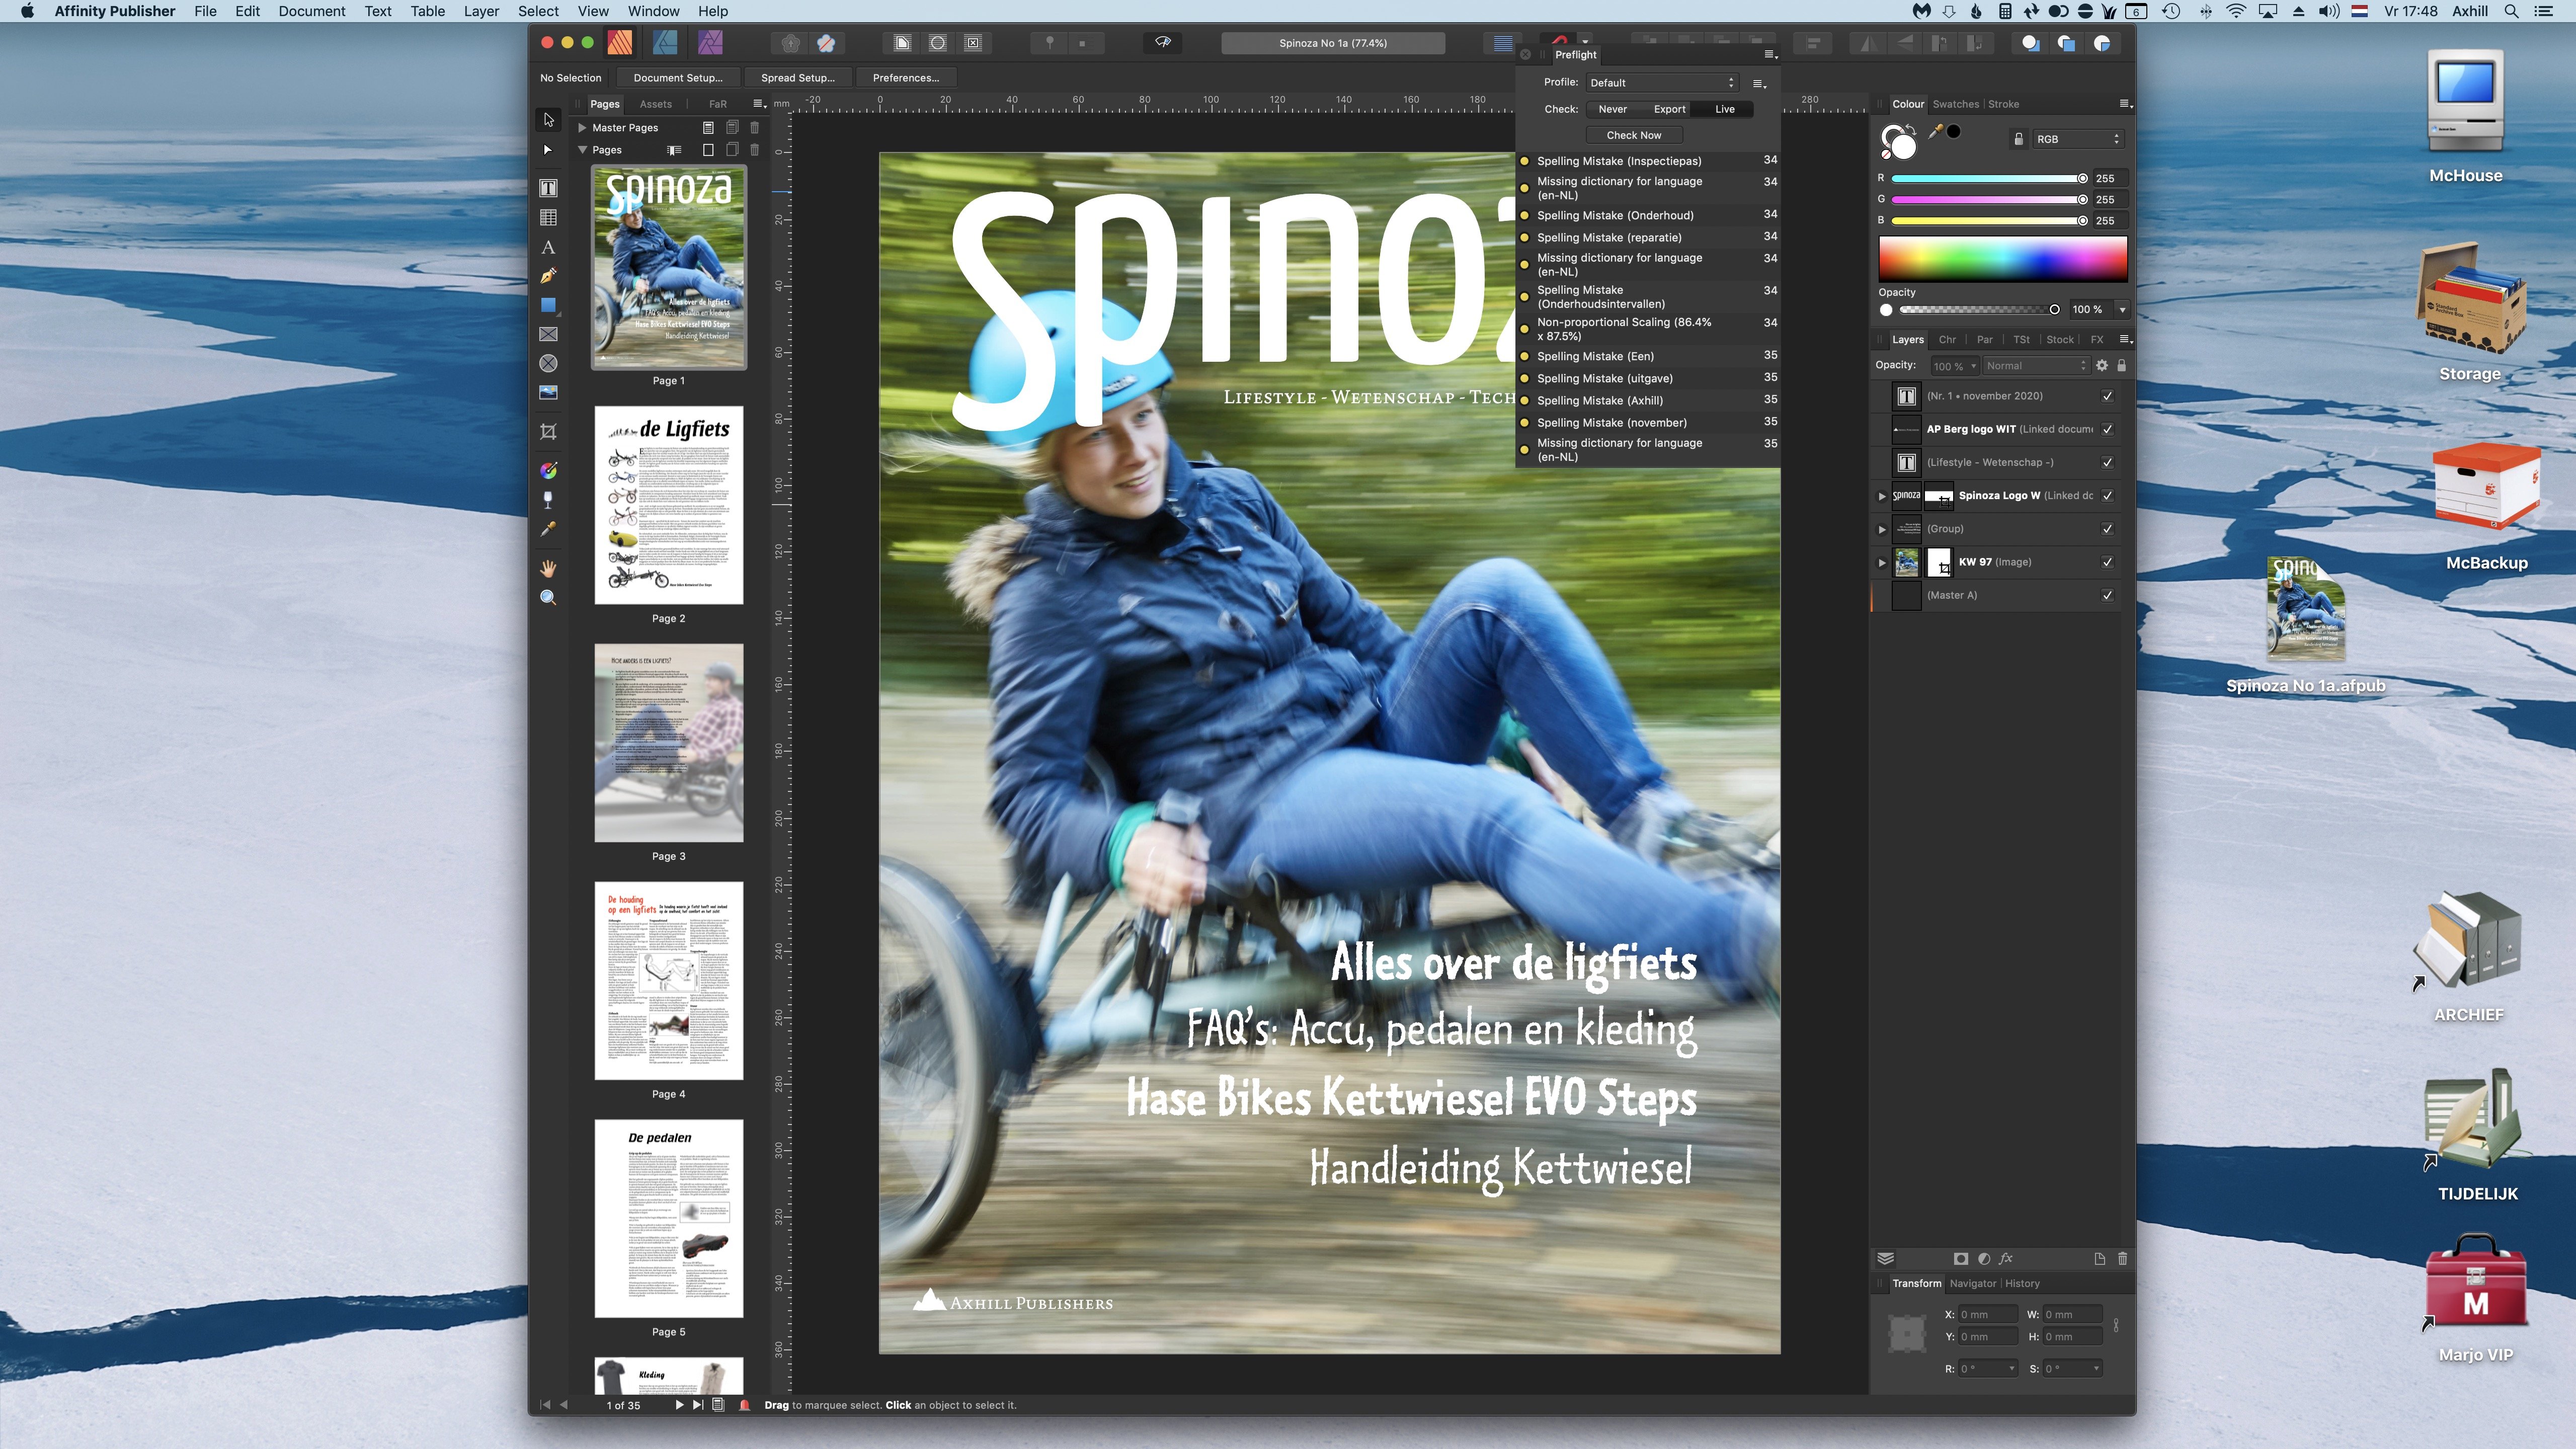Select the Colour Picker tool
This screenshot has height=1449, width=2576.
click(548, 529)
